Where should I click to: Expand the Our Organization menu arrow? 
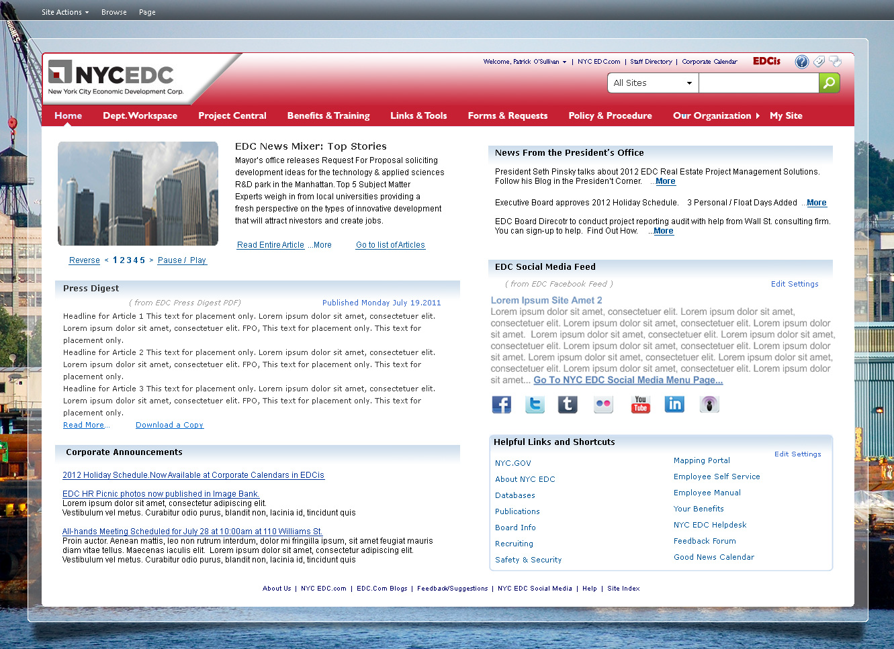coord(757,115)
